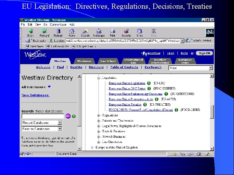
Task: Open the New Databases link
Action: (x=35, y=95)
